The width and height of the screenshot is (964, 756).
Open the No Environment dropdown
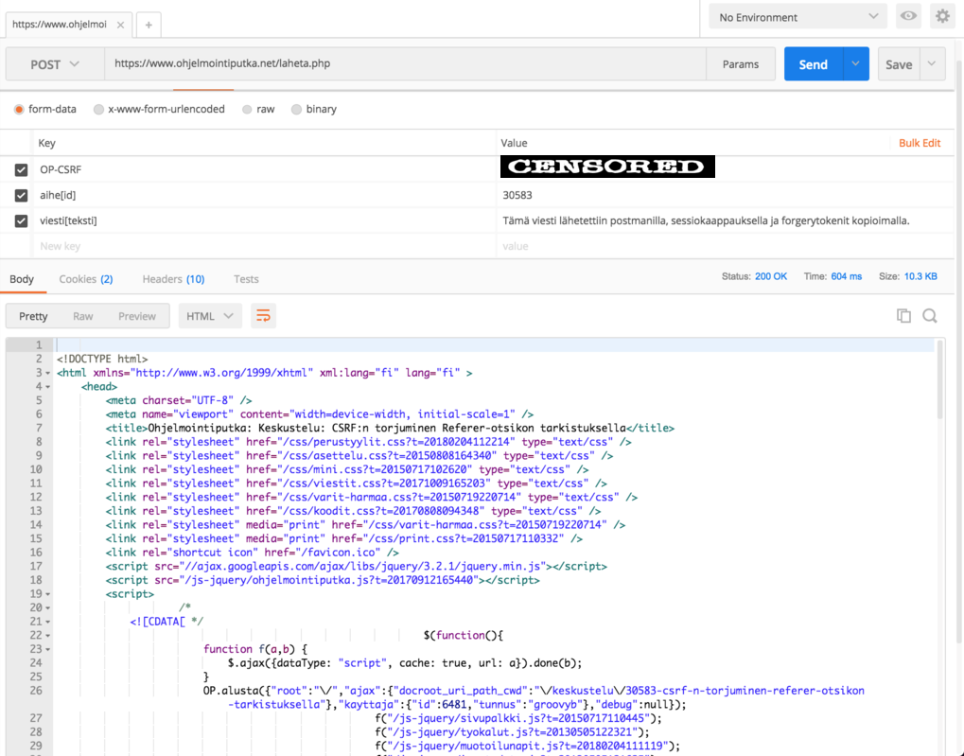[x=798, y=17]
